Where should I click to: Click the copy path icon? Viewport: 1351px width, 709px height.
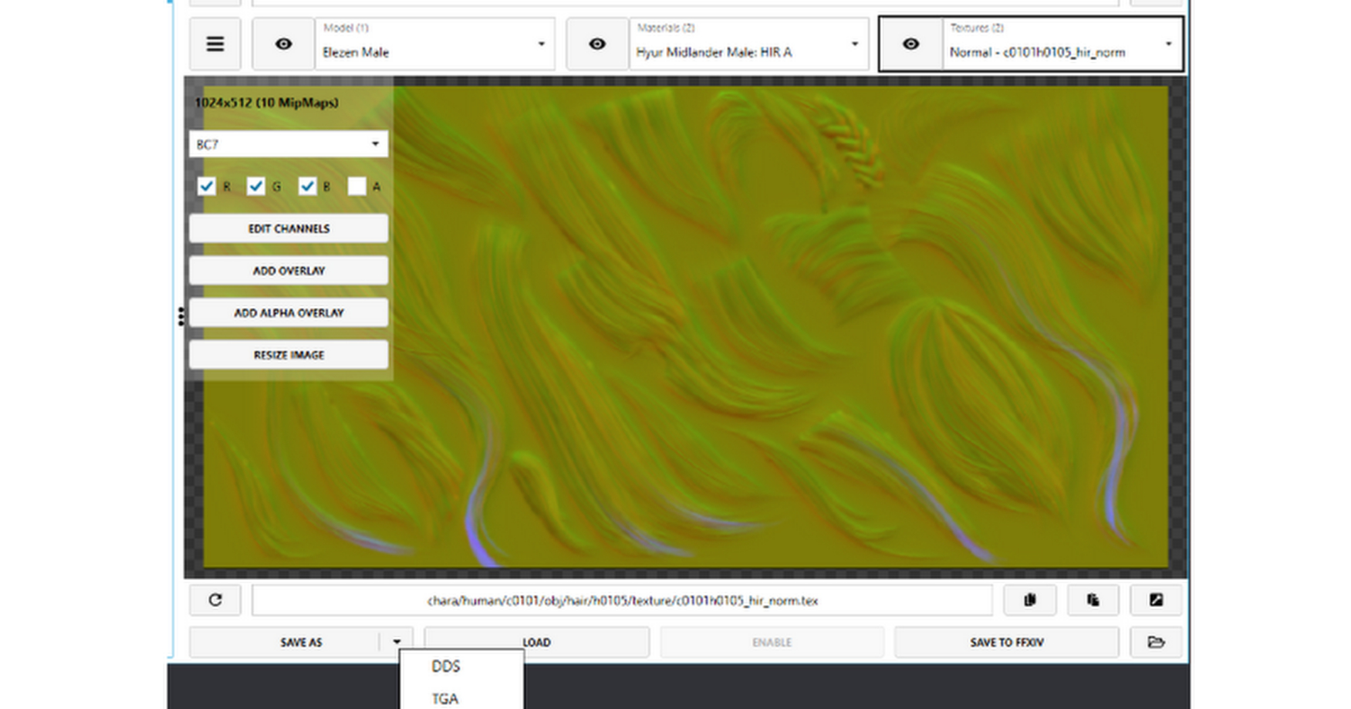coord(1029,600)
